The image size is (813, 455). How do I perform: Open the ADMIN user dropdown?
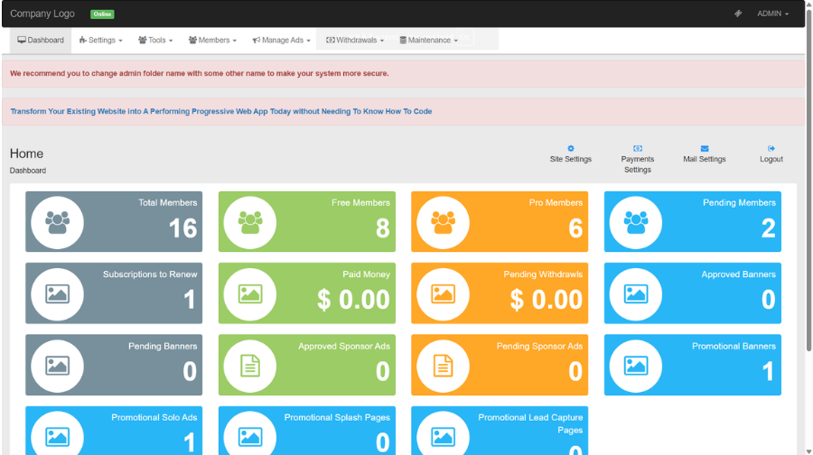(x=772, y=14)
